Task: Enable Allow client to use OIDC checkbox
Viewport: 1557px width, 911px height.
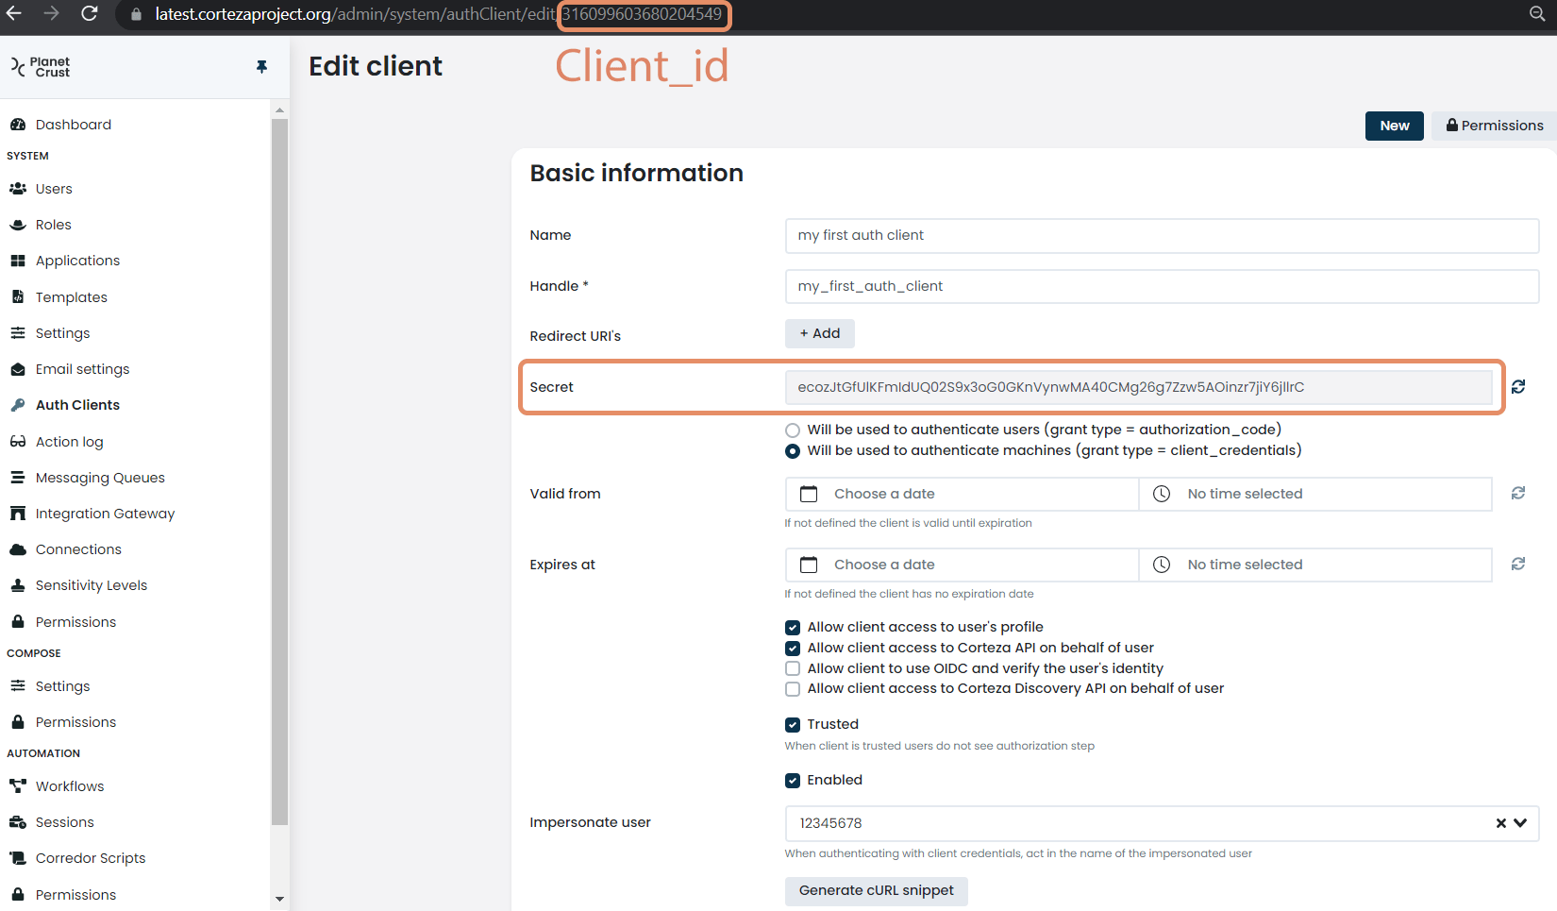Action: (793, 668)
